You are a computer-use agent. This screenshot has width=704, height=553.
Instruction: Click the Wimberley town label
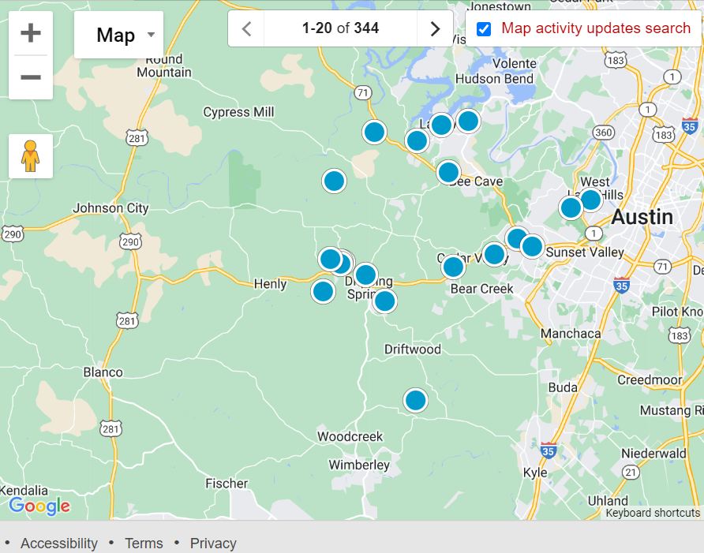point(359,465)
